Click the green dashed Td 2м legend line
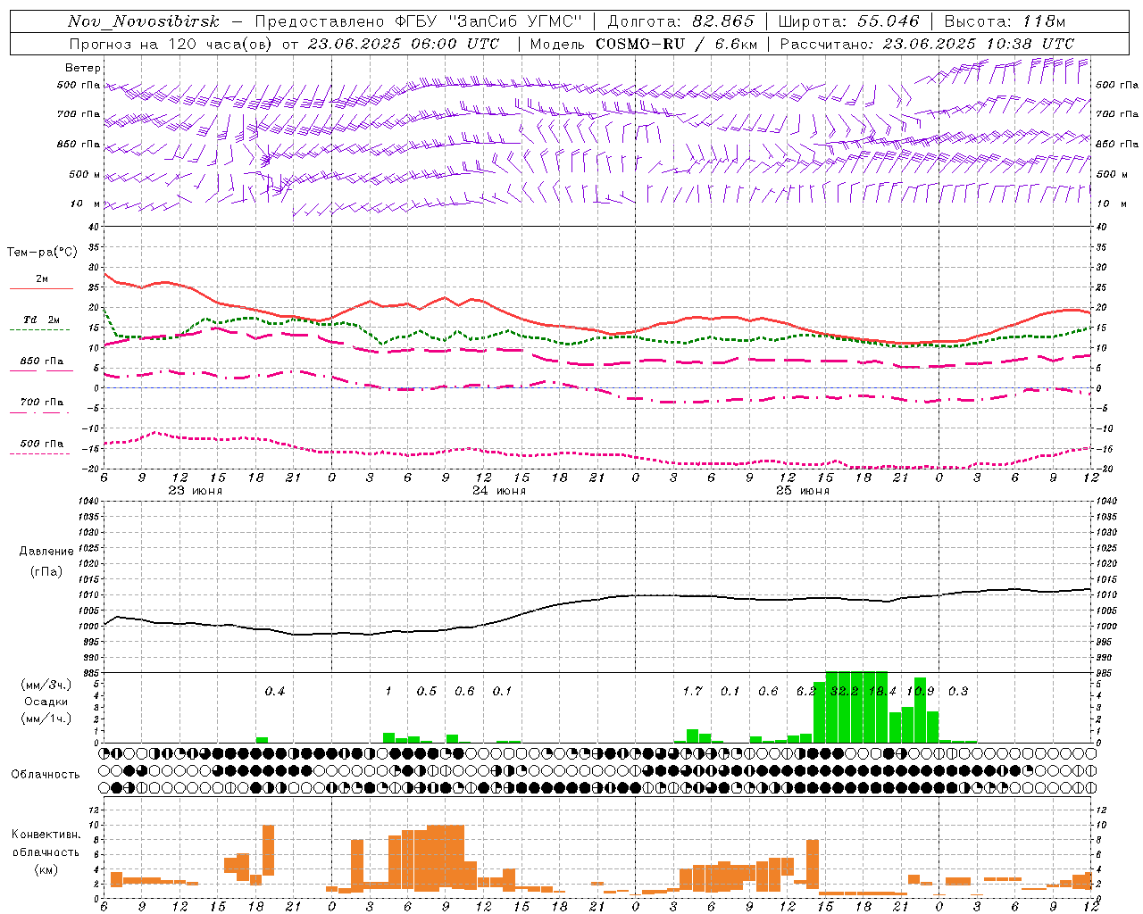Image resolution: width=1143 pixels, height=914 pixels. pos(39,329)
